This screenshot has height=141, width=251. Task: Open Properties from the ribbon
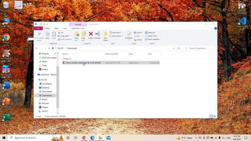pos(129,36)
